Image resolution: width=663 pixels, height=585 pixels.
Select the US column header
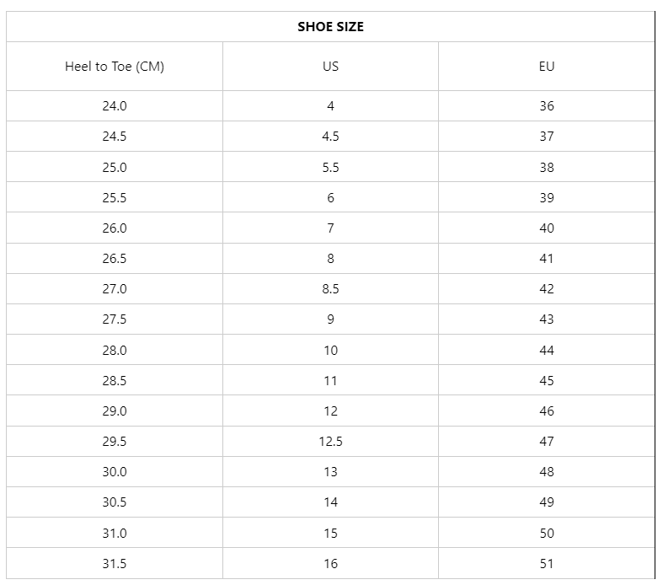330,66
